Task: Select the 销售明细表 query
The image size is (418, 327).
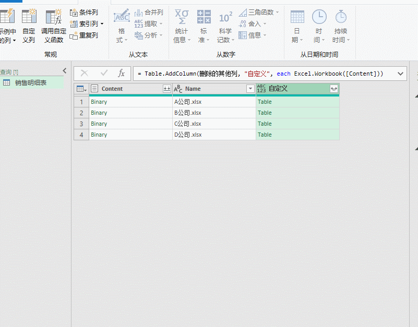Action: tap(32, 82)
